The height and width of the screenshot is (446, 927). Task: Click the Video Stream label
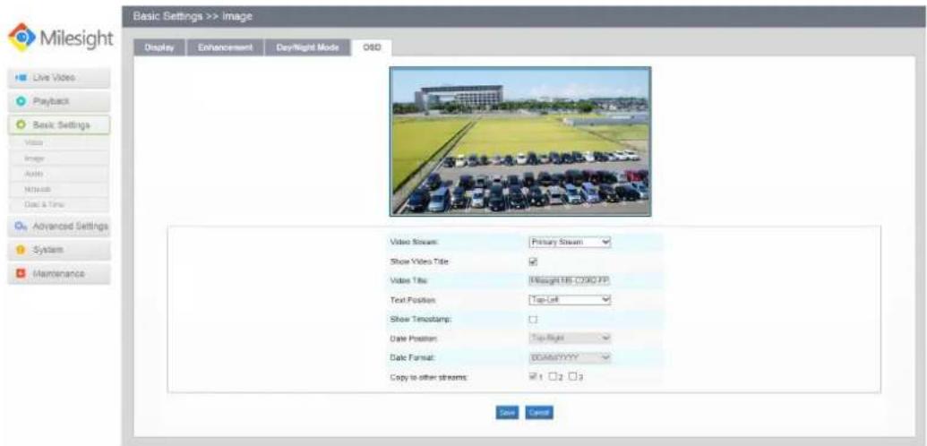pyautogui.click(x=414, y=243)
